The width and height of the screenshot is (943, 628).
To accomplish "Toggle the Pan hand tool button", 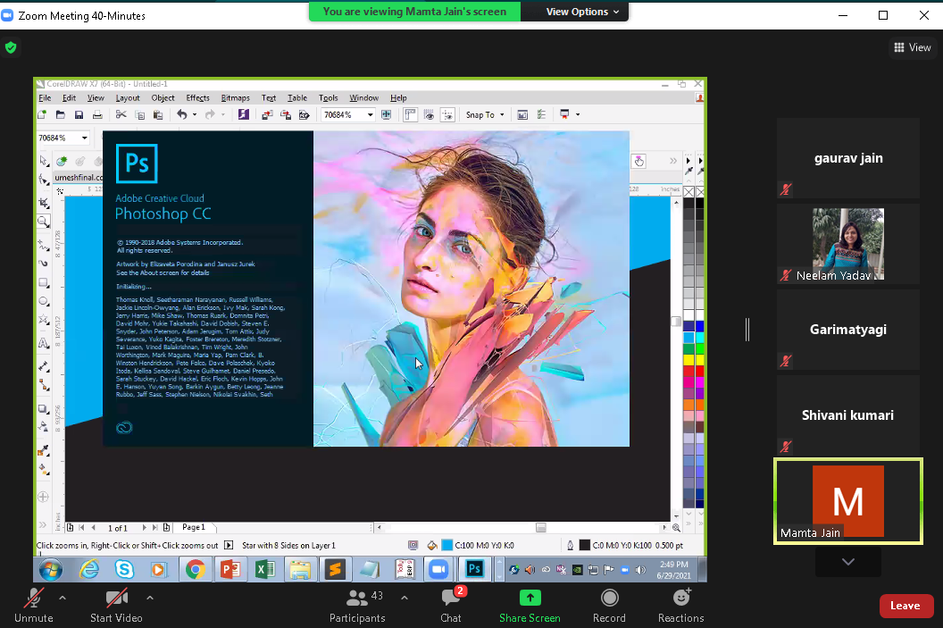I will point(638,161).
